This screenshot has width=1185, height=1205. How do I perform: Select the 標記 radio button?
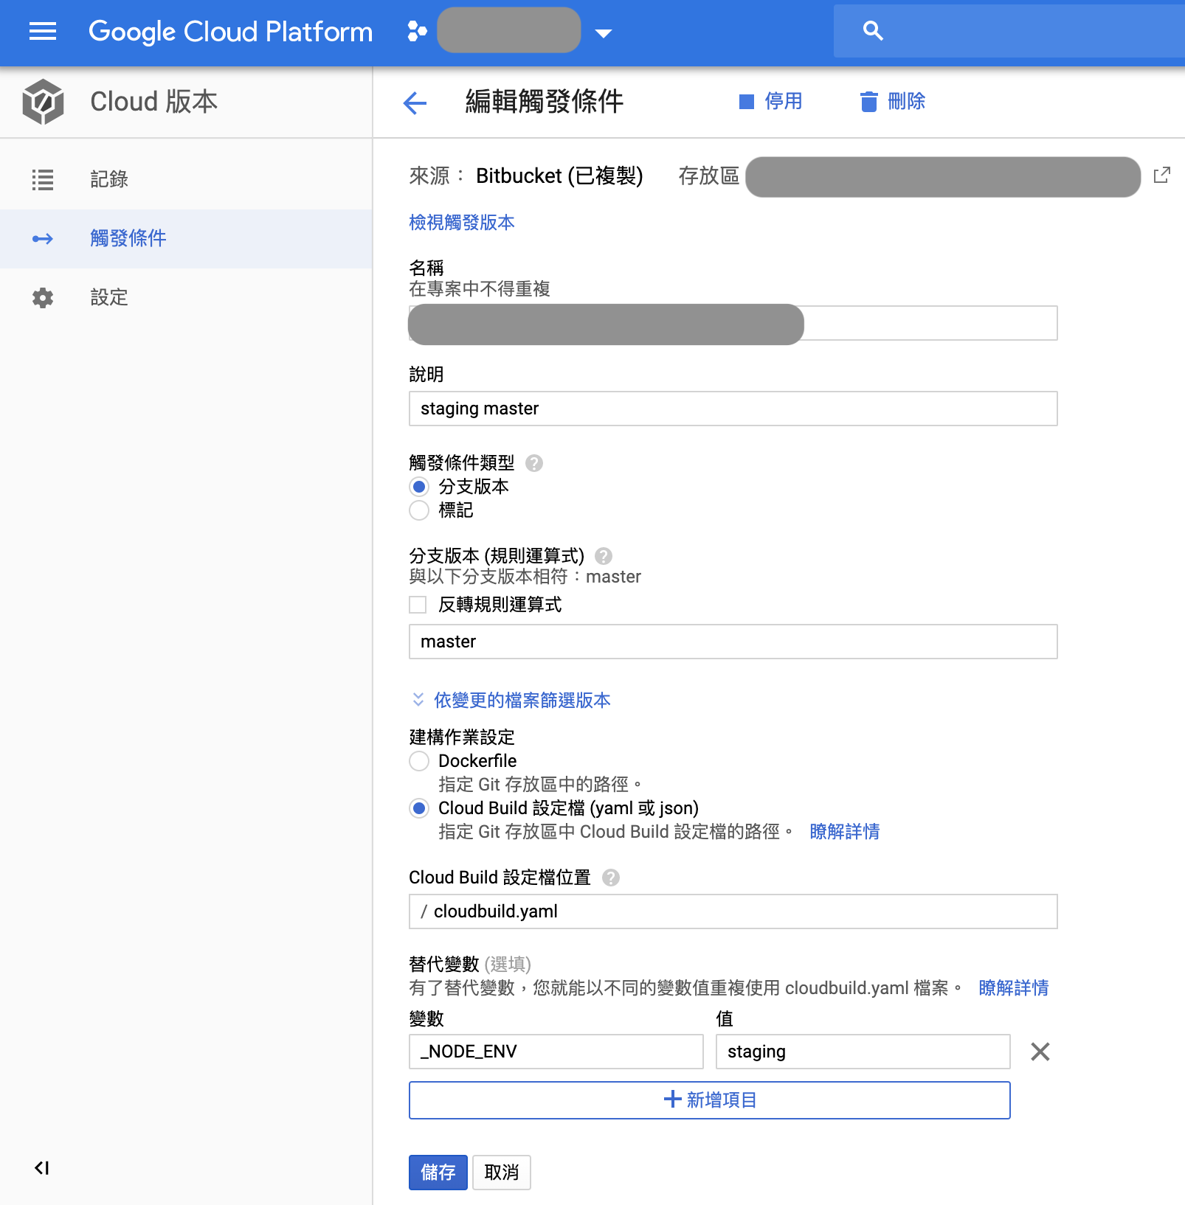click(x=419, y=510)
